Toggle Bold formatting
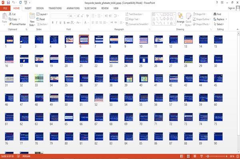The image size is (240, 159). (x=53, y=23)
